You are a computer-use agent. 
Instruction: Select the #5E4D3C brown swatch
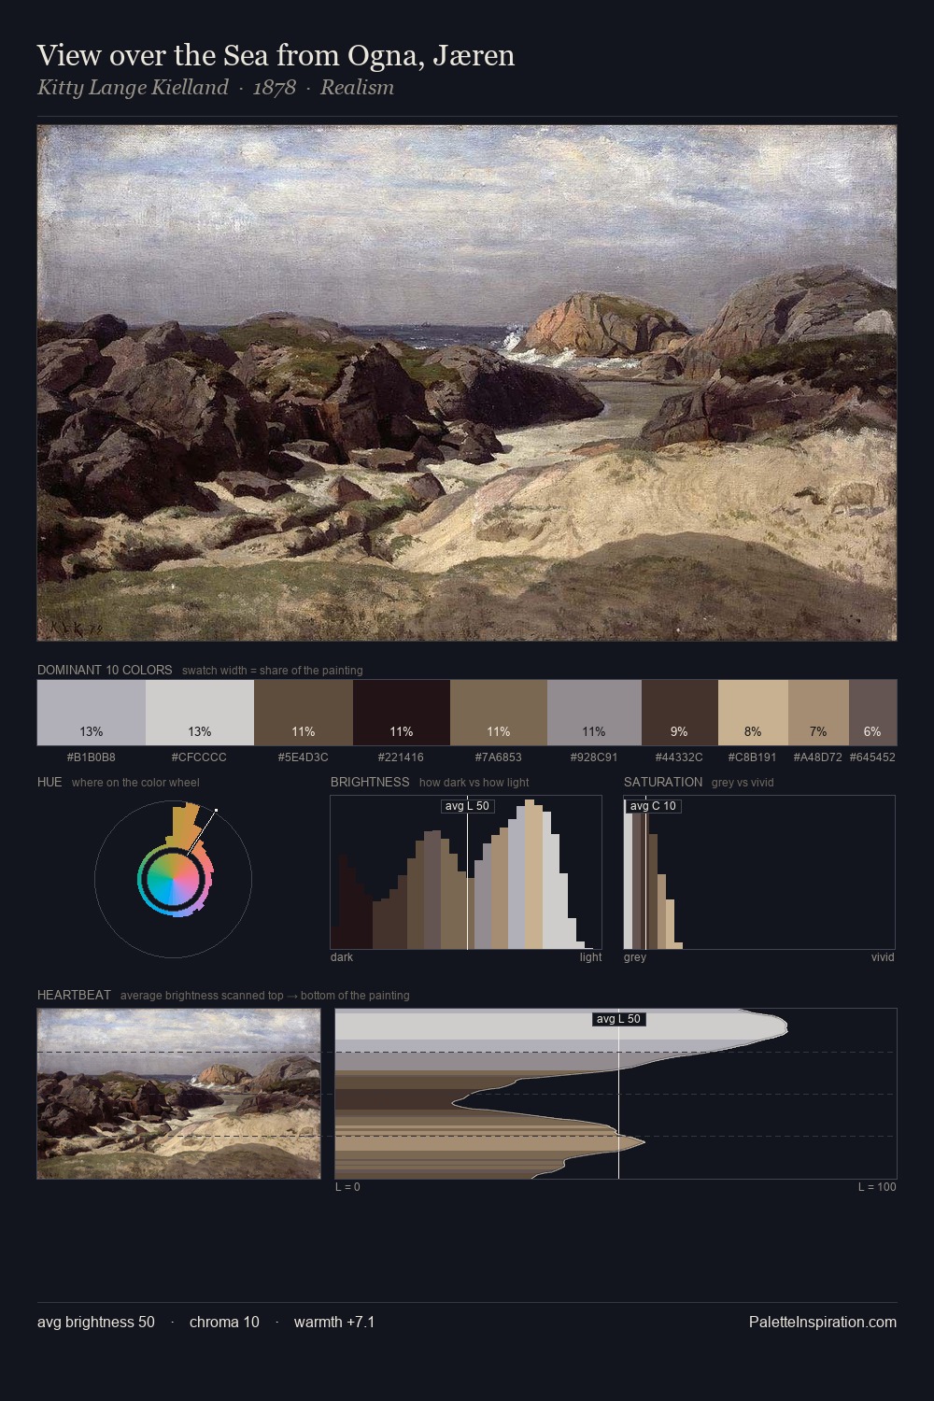click(304, 712)
